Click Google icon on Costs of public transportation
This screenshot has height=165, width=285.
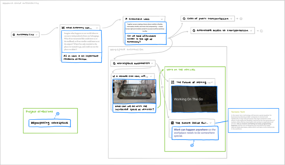[184, 18]
